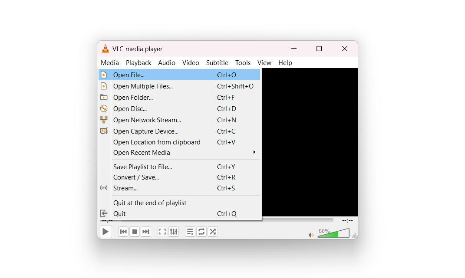Skip to next media track
465x278 pixels.
(145, 232)
